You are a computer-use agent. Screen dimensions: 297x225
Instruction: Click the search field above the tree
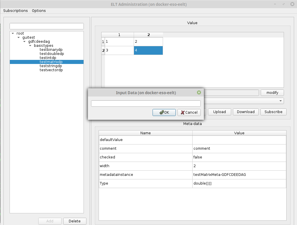coord(47,26)
